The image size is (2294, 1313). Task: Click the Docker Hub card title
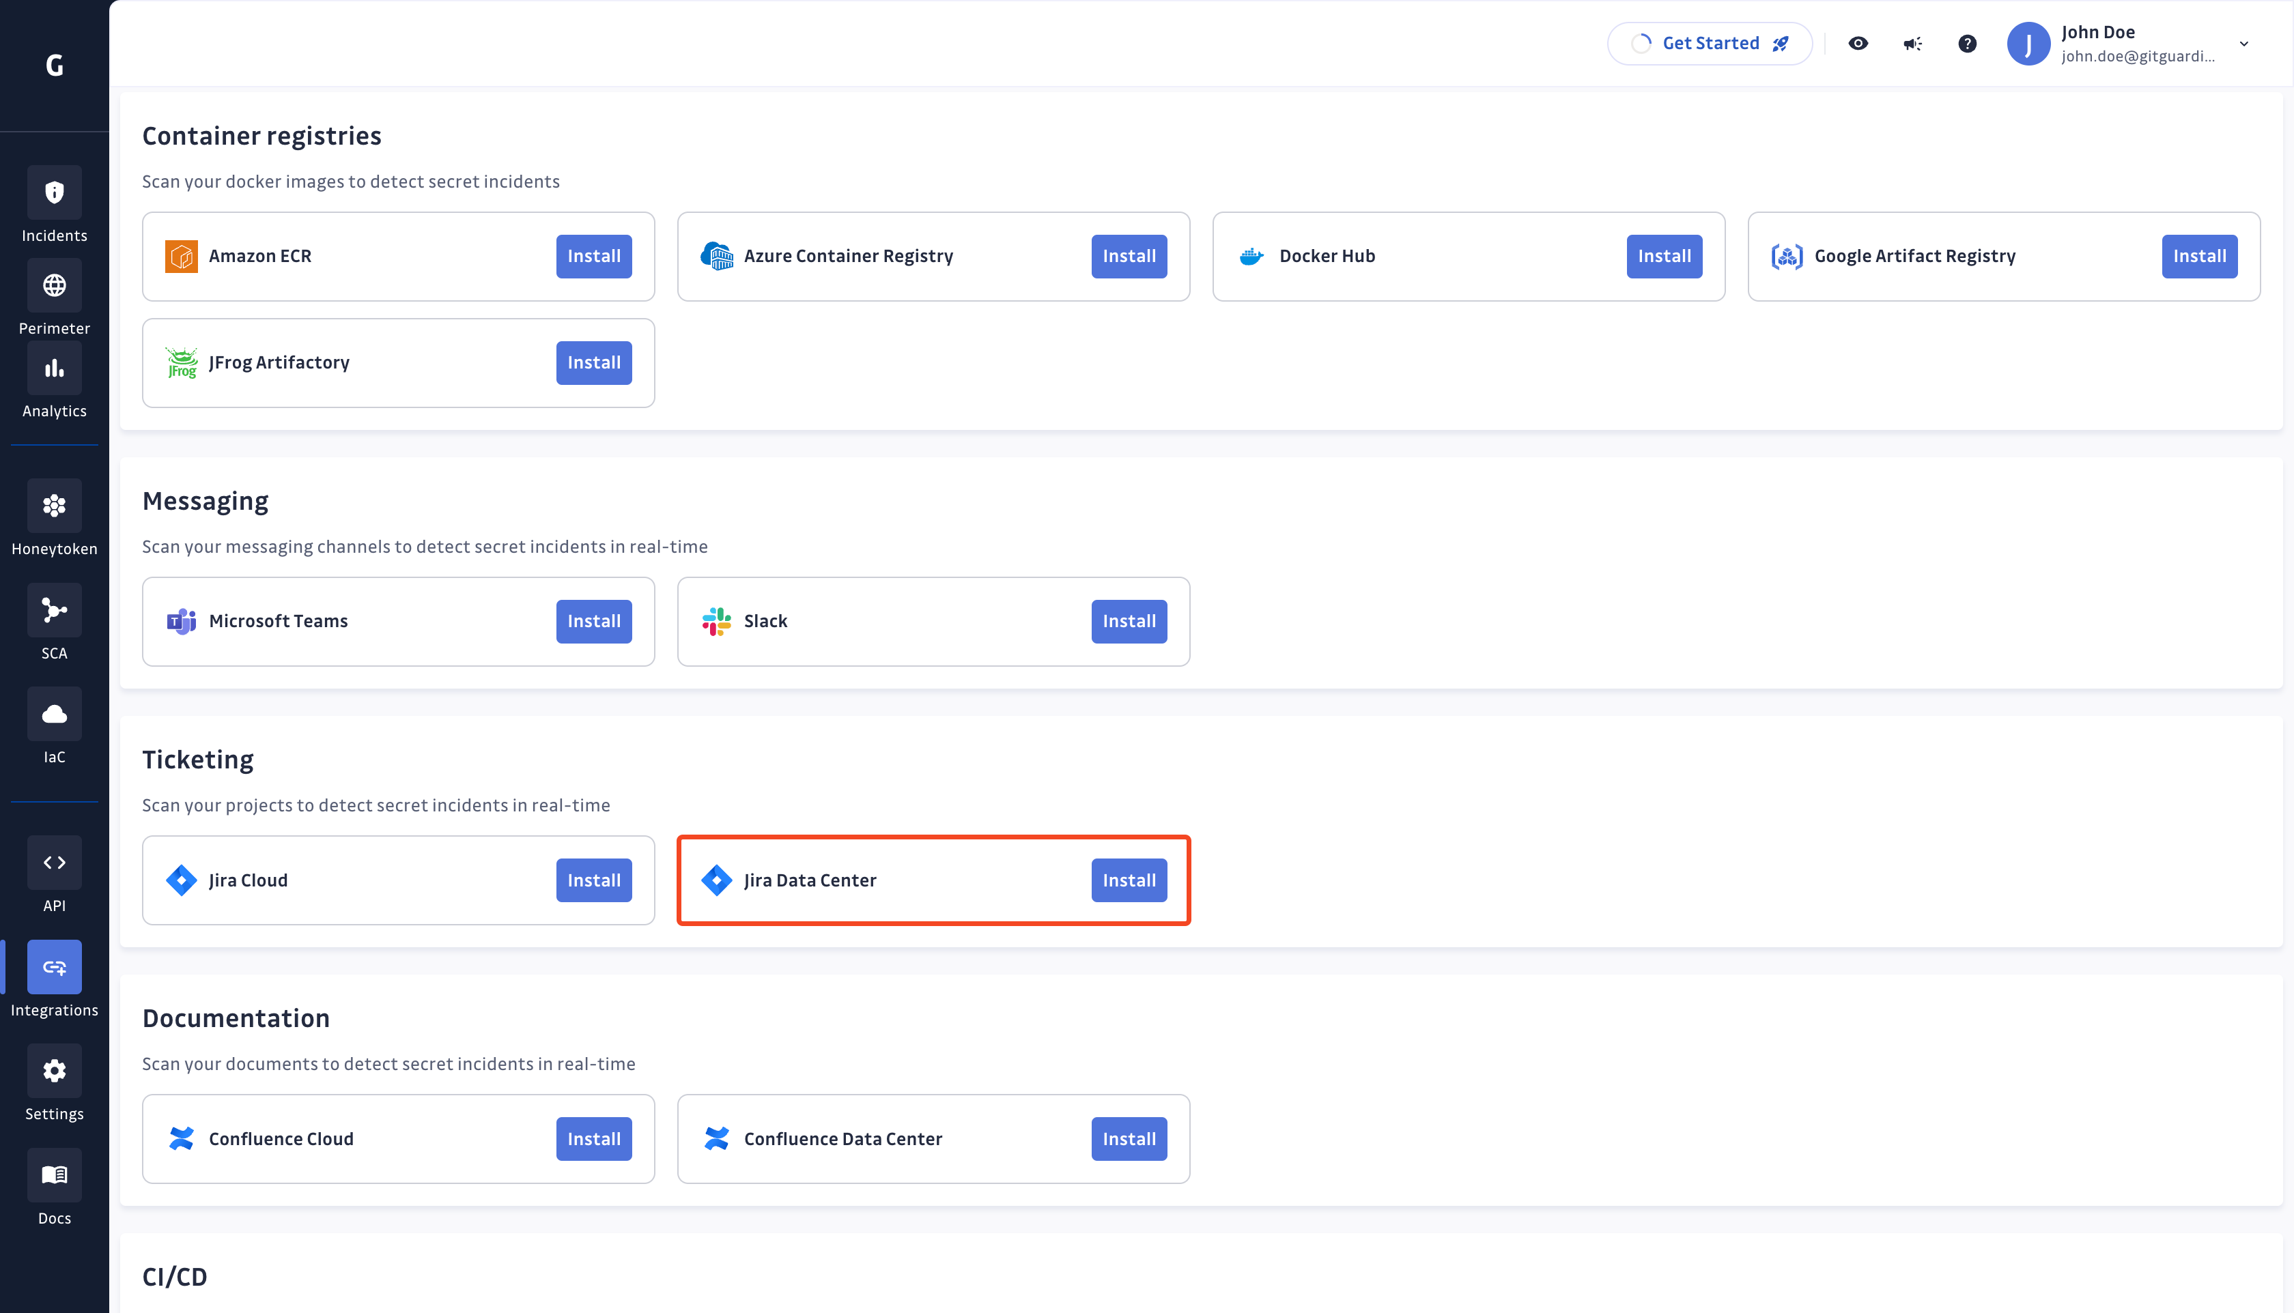coord(1327,256)
